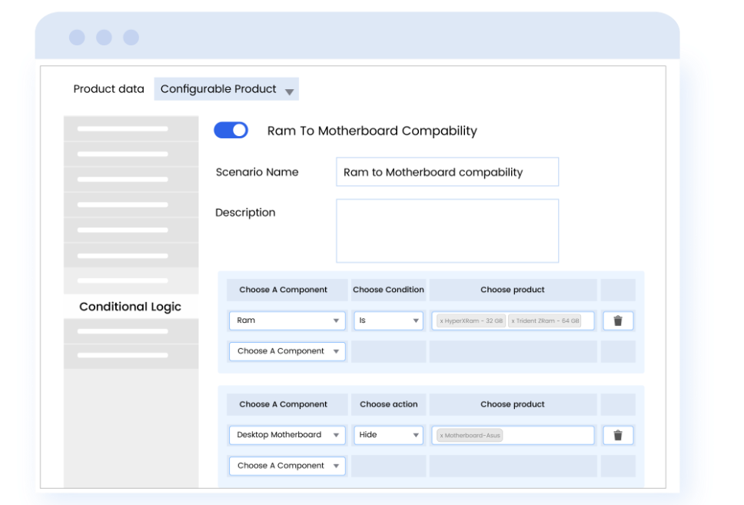Remove the Trident ZRam - 64 GB tag
Image resolution: width=744 pixels, height=505 pixels.
pos(513,321)
